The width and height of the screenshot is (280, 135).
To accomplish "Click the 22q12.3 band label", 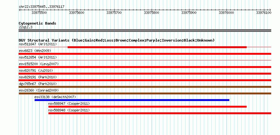I will pos(25,27).
